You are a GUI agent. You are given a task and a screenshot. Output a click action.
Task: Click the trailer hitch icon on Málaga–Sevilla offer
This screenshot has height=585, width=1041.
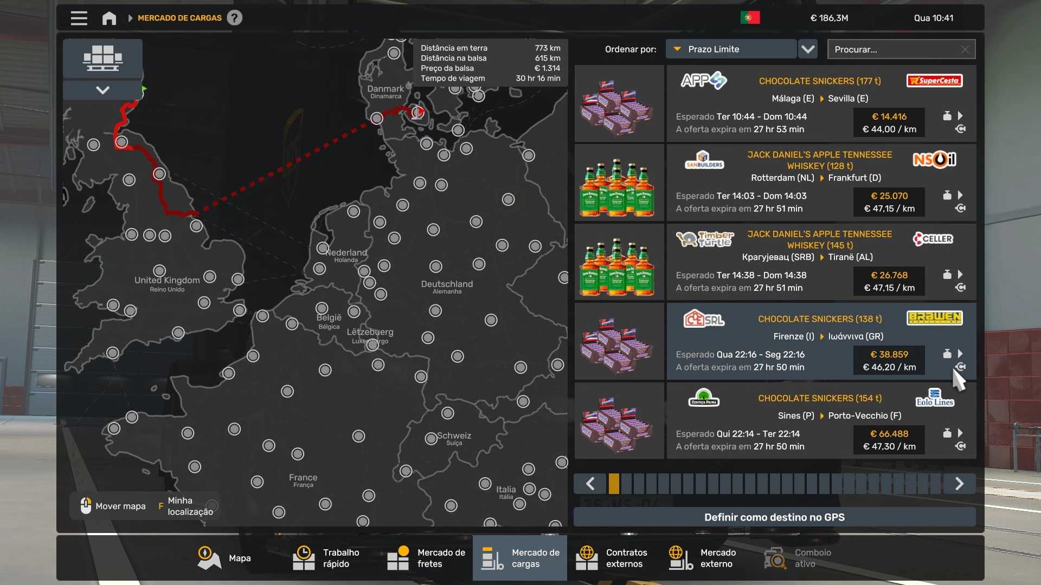pyautogui.click(x=960, y=129)
